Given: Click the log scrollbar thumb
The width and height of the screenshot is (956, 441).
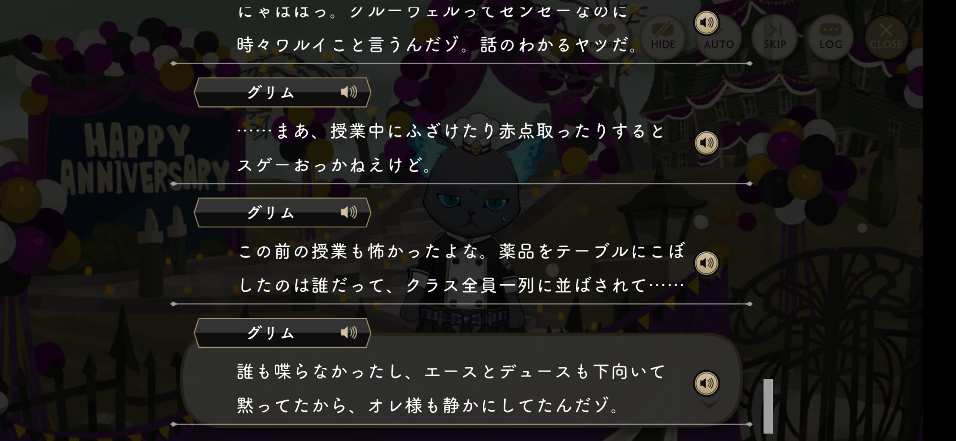Looking at the screenshot, I should tap(768, 406).
